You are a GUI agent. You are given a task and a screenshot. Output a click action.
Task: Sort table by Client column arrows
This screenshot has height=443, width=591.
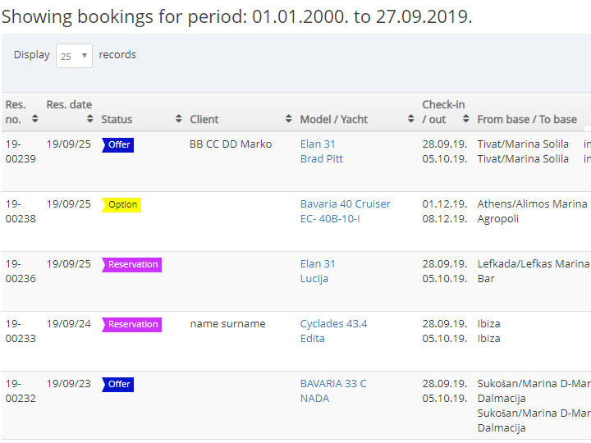pos(288,119)
